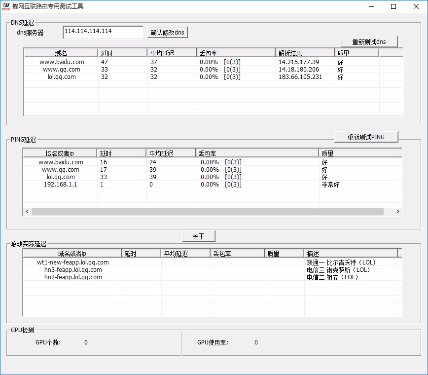Open the 关于 dialog button
The height and width of the screenshot is (375, 428).
tap(199, 236)
